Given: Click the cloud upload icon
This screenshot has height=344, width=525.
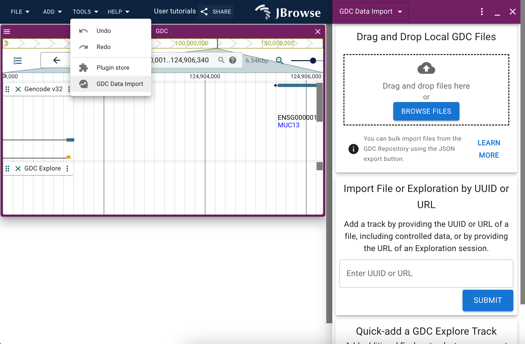Looking at the screenshot, I should pos(426,68).
